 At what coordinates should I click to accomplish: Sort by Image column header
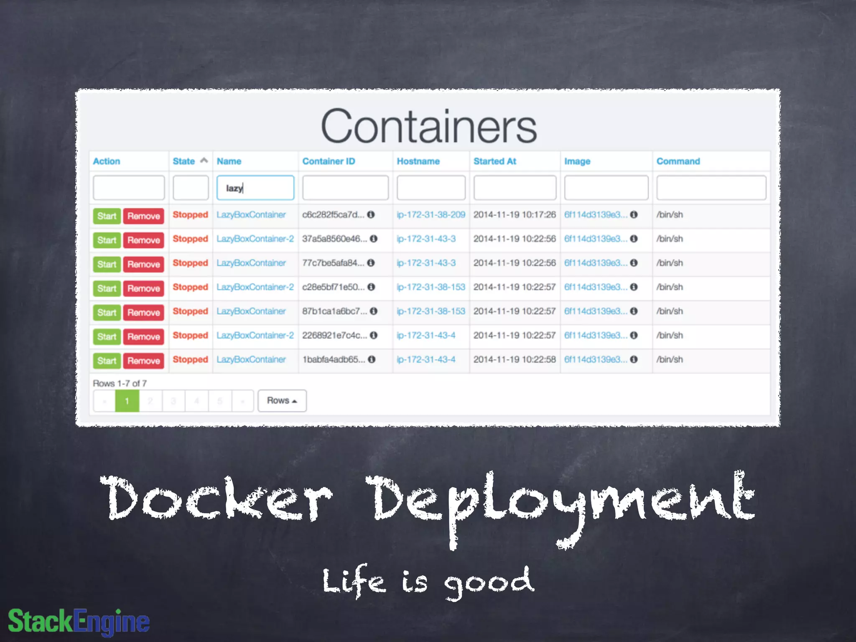pyautogui.click(x=577, y=161)
